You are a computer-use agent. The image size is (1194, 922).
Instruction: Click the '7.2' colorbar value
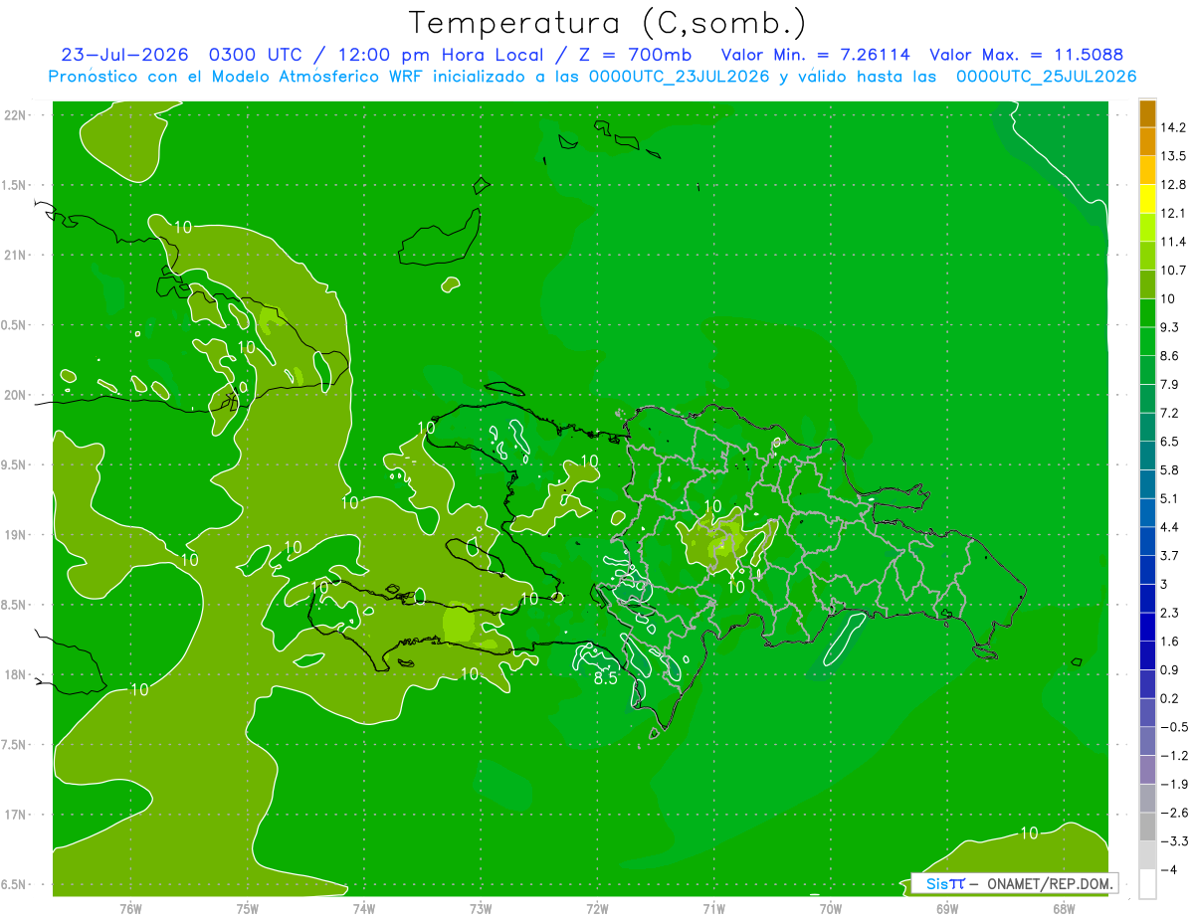pos(1169,413)
